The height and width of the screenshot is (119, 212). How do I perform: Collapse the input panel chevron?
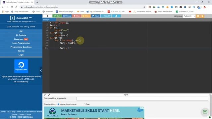click(45, 95)
